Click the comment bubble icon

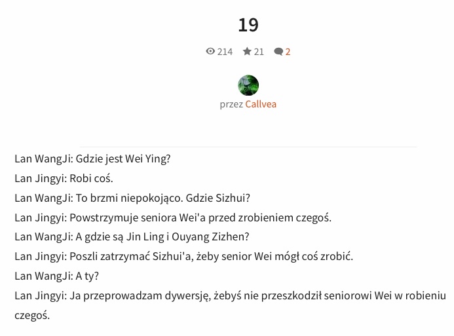(x=278, y=52)
